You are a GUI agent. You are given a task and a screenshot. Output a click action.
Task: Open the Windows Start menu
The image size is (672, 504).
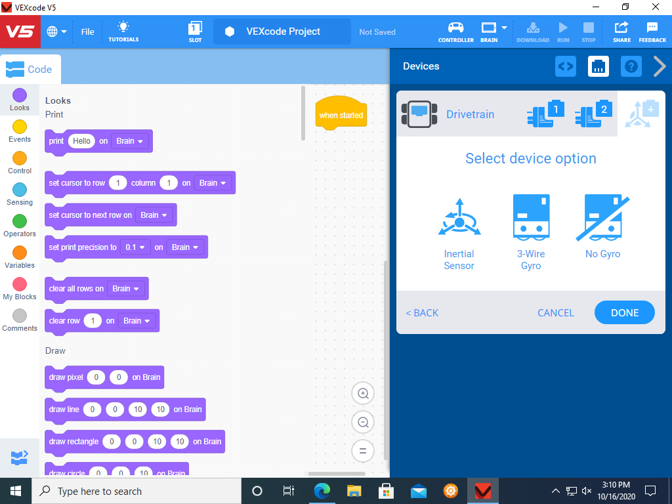pyautogui.click(x=16, y=491)
